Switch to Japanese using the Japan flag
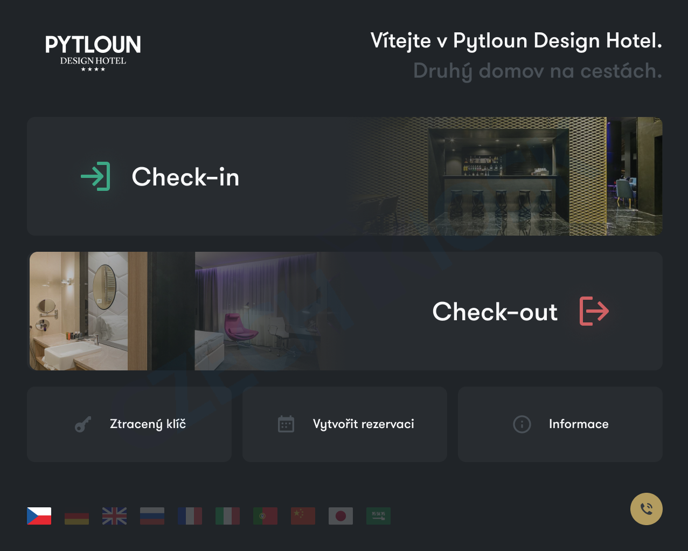Image resolution: width=688 pixels, height=551 pixels. point(341,516)
